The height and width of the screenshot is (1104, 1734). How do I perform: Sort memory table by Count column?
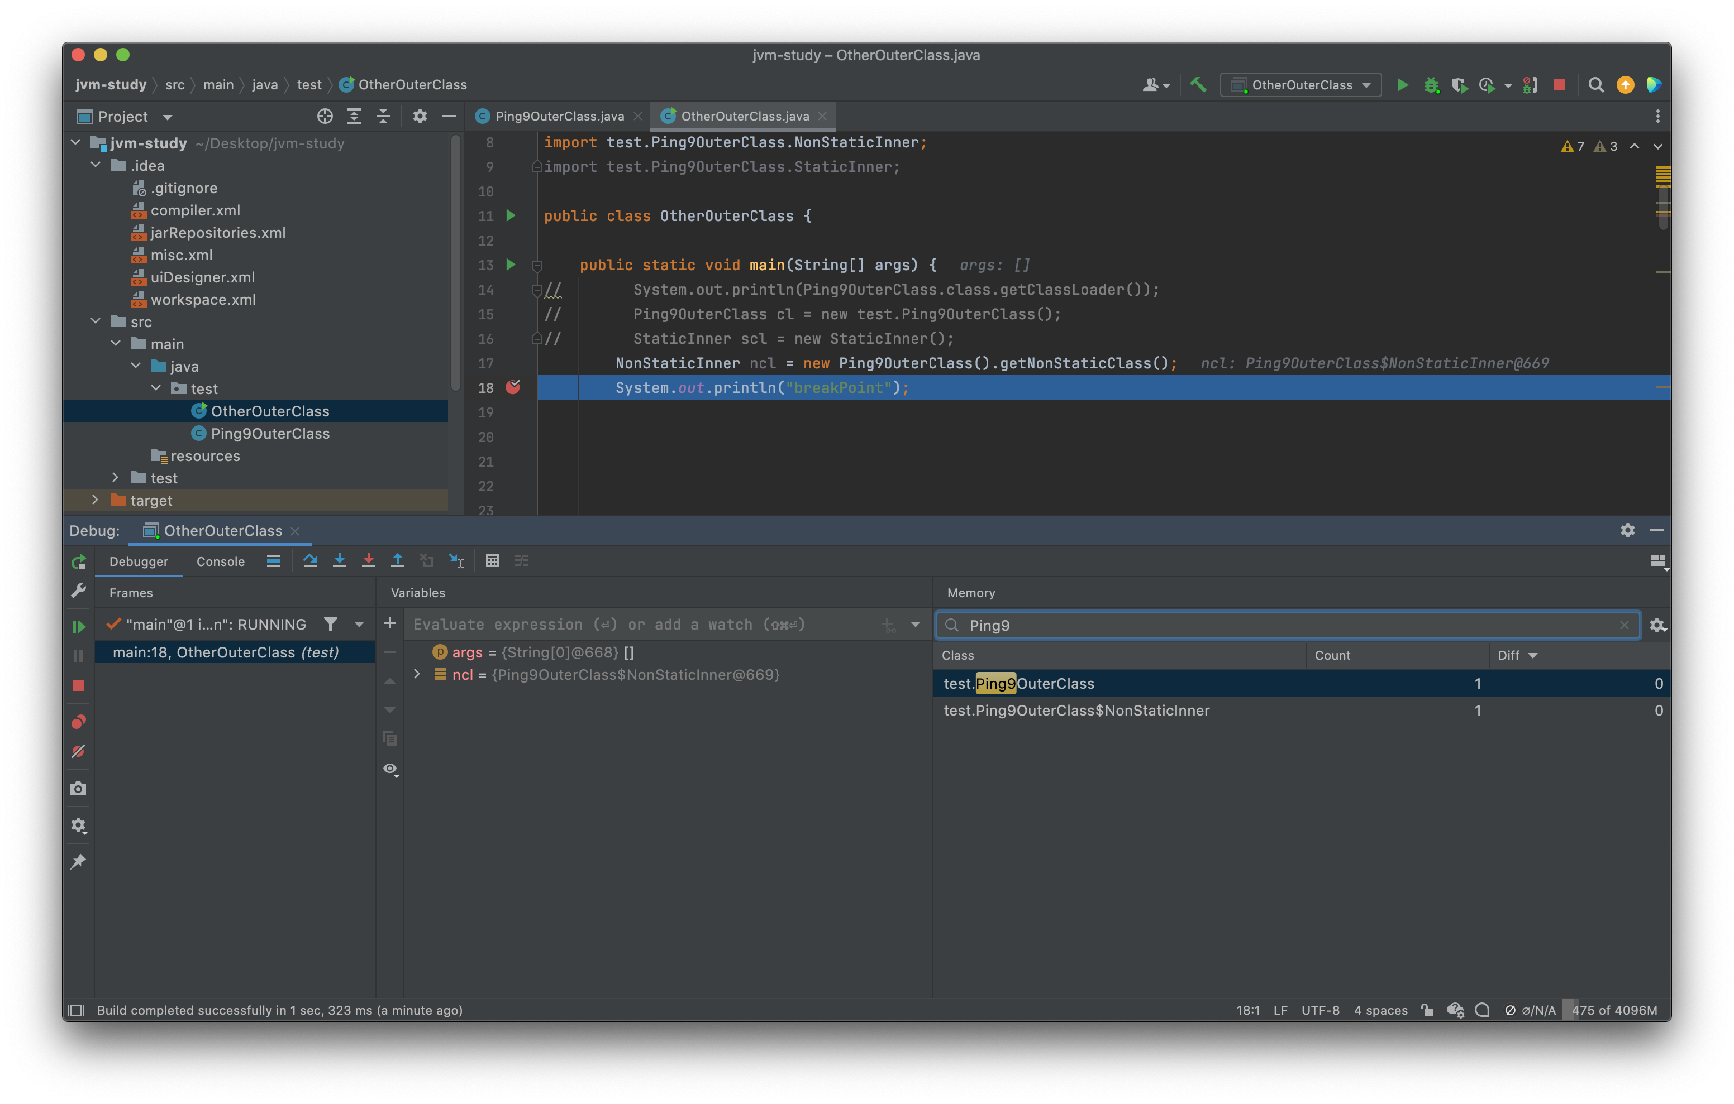coord(1332,655)
